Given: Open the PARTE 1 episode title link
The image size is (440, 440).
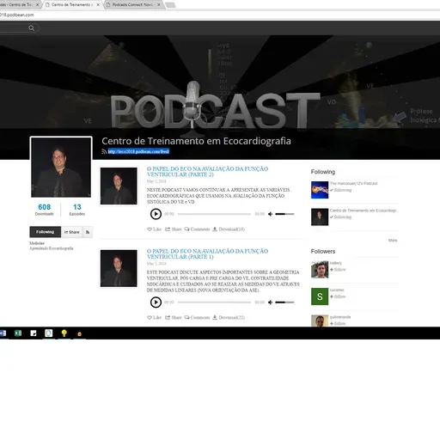Looking at the screenshot, I should [207, 254].
